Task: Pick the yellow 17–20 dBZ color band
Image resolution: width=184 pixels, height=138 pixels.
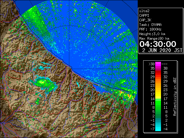Action: coord(158,94)
